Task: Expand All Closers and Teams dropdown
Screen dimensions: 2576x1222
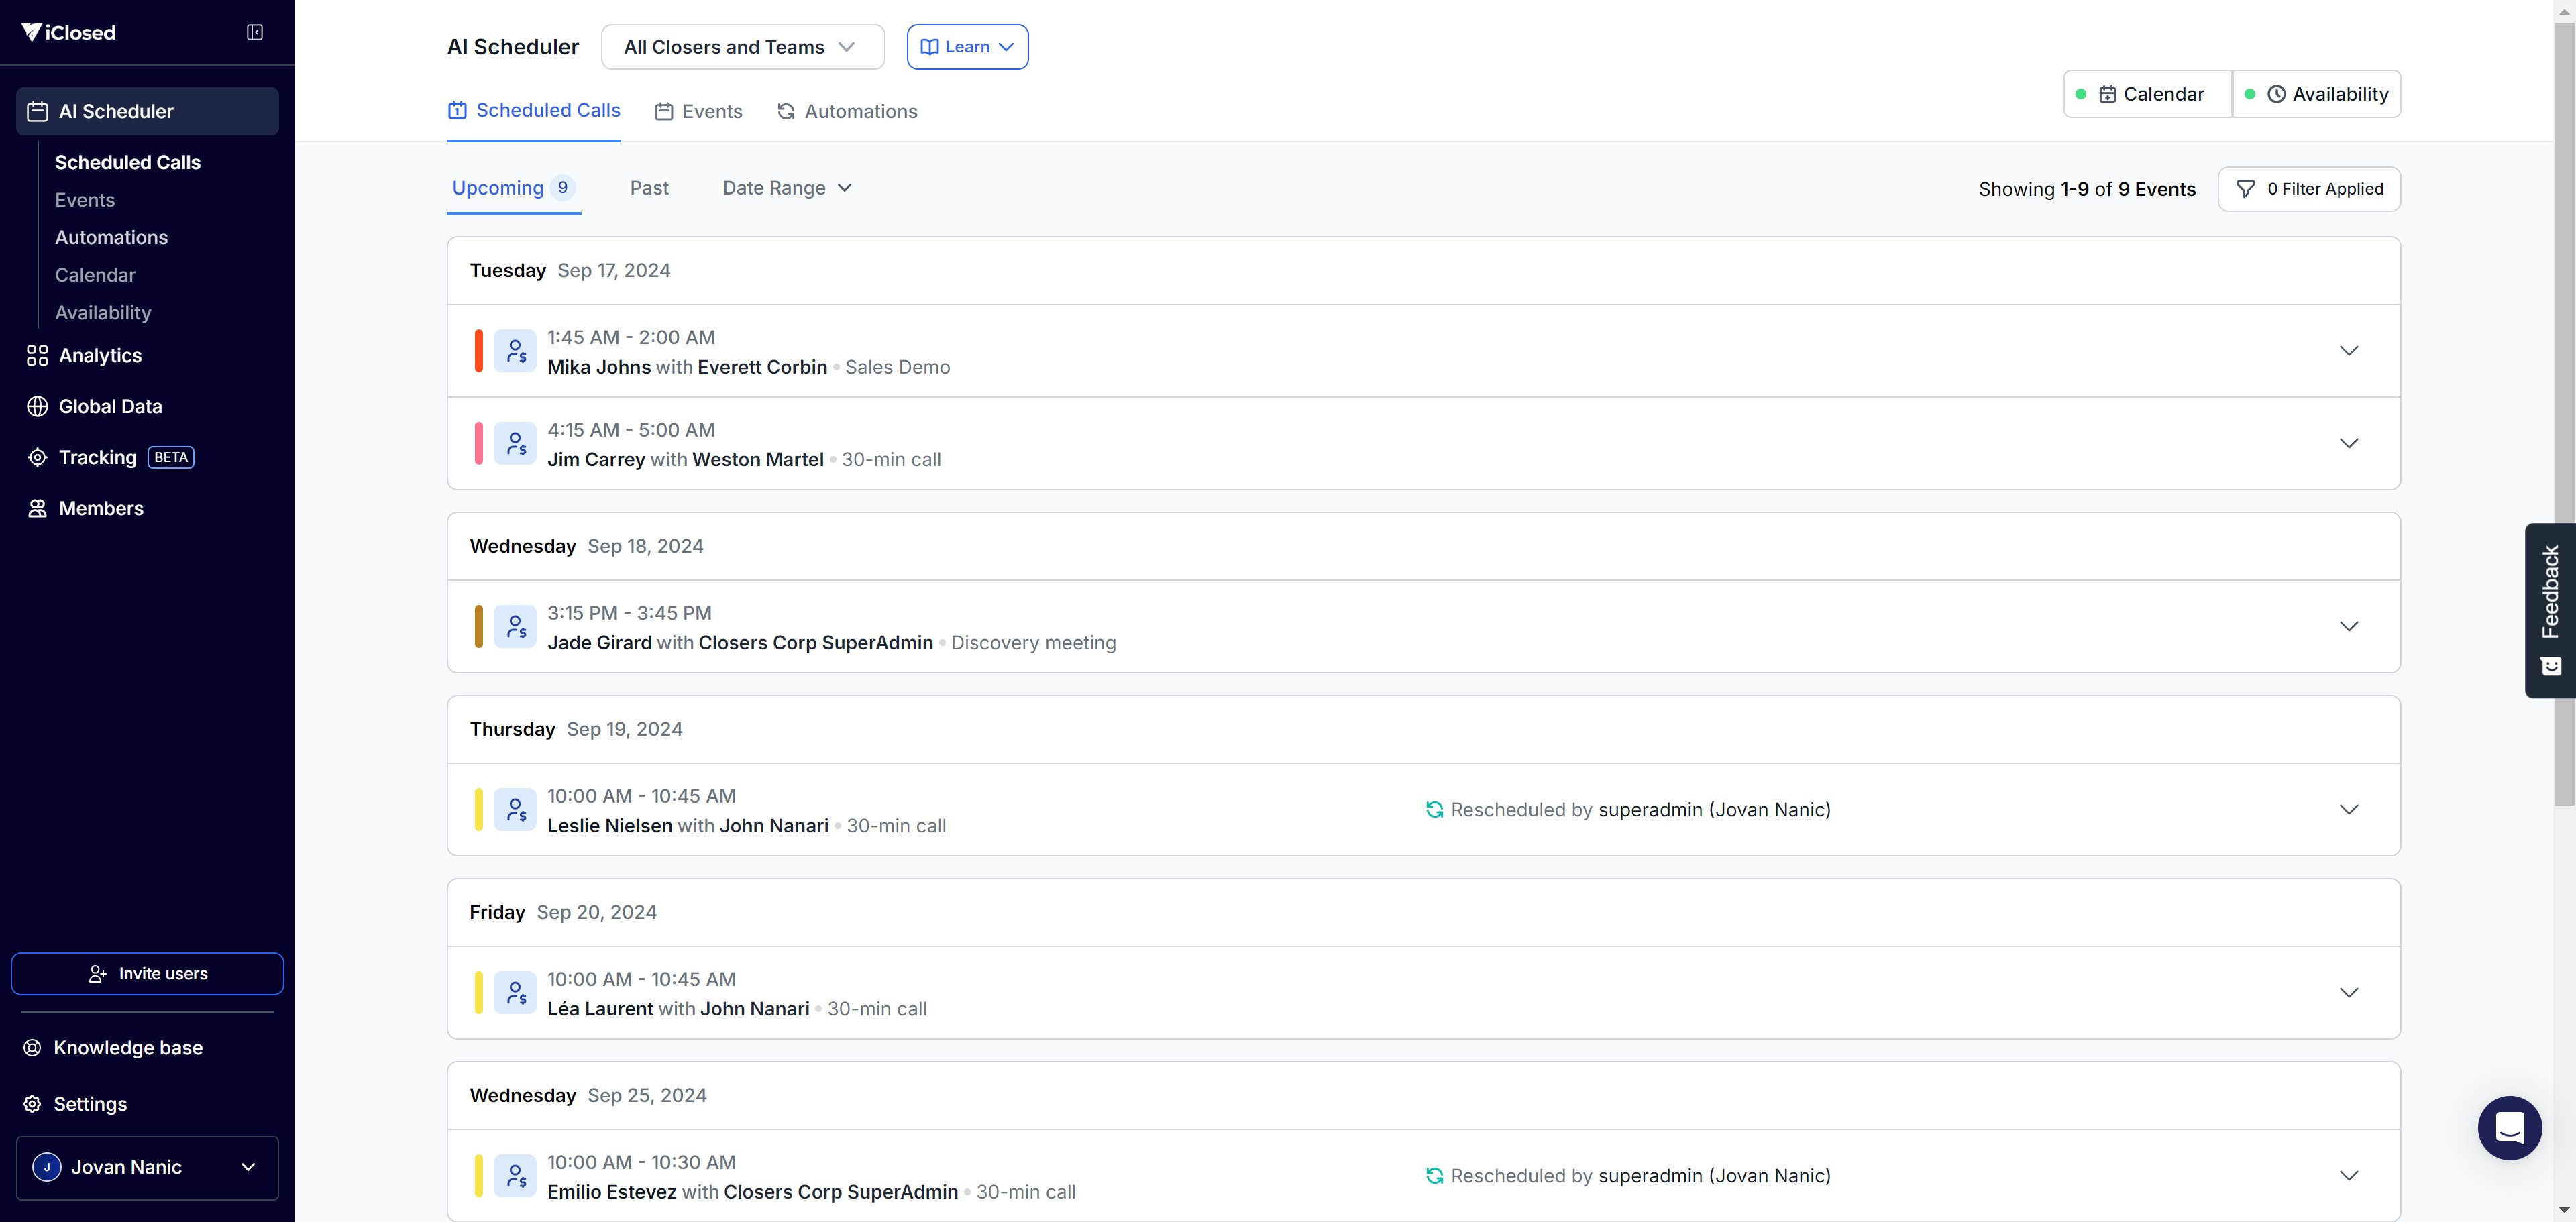Action: click(x=742, y=47)
